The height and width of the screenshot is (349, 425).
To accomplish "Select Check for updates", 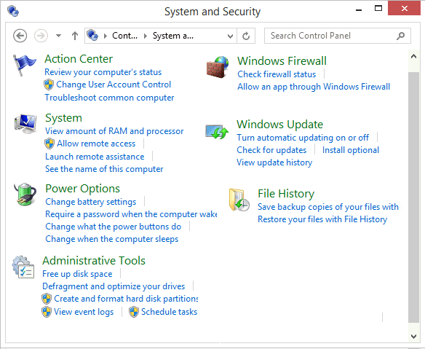I will coord(271,150).
